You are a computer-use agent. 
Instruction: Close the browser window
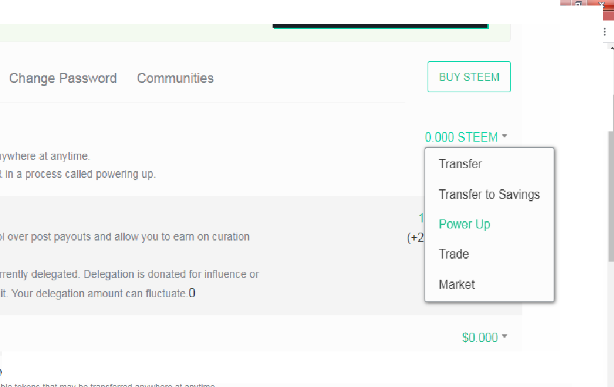tap(601, 4)
